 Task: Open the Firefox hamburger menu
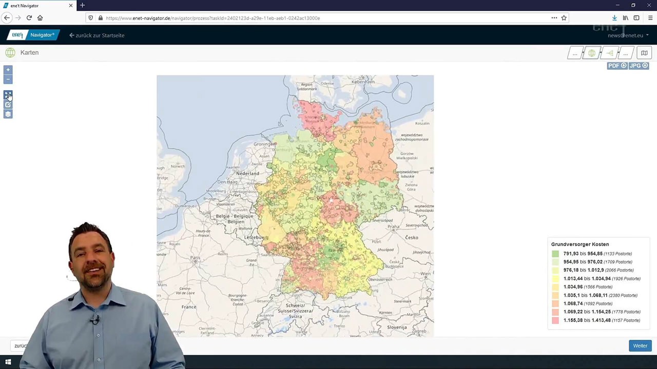[650, 18]
